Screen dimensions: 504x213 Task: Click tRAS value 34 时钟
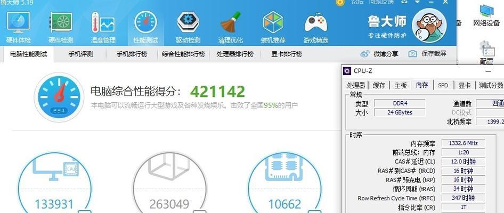pos(463,189)
